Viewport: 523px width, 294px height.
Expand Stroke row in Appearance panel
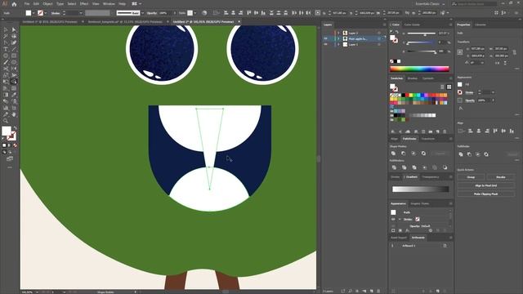(400, 220)
